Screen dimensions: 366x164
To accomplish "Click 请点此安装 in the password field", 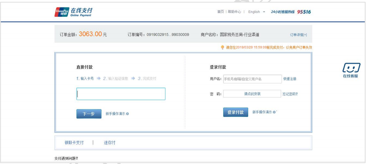I will (x=252, y=94).
